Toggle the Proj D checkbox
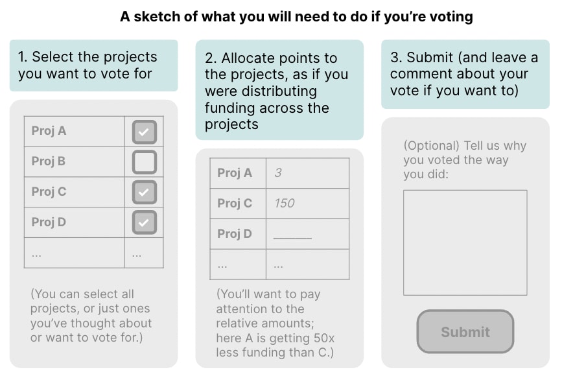The image size is (562, 376). coord(144,222)
